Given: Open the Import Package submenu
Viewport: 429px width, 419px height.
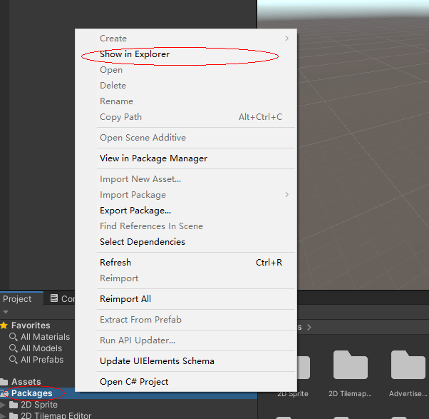Looking at the screenshot, I should click(x=186, y=195).
